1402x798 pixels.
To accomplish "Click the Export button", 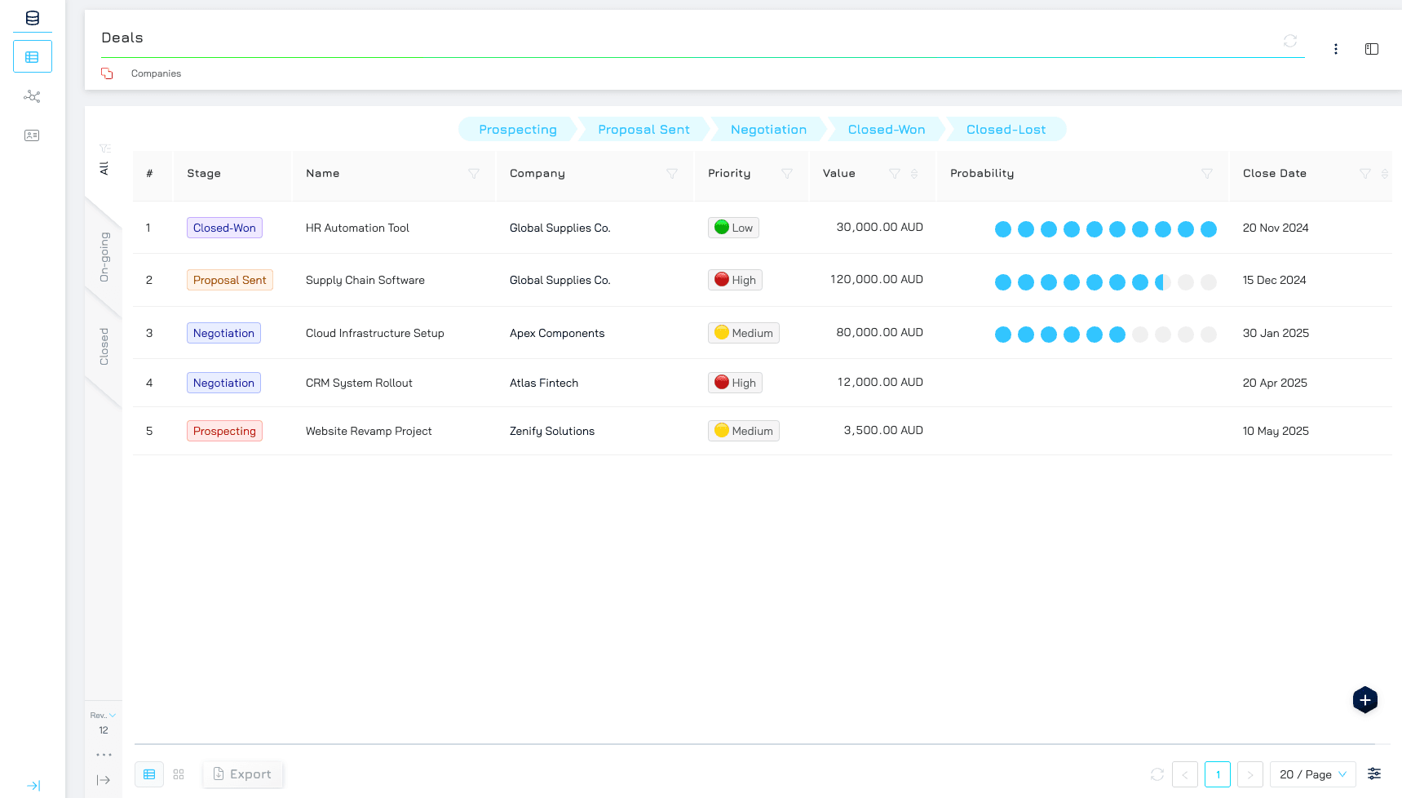I will (243, 774).
